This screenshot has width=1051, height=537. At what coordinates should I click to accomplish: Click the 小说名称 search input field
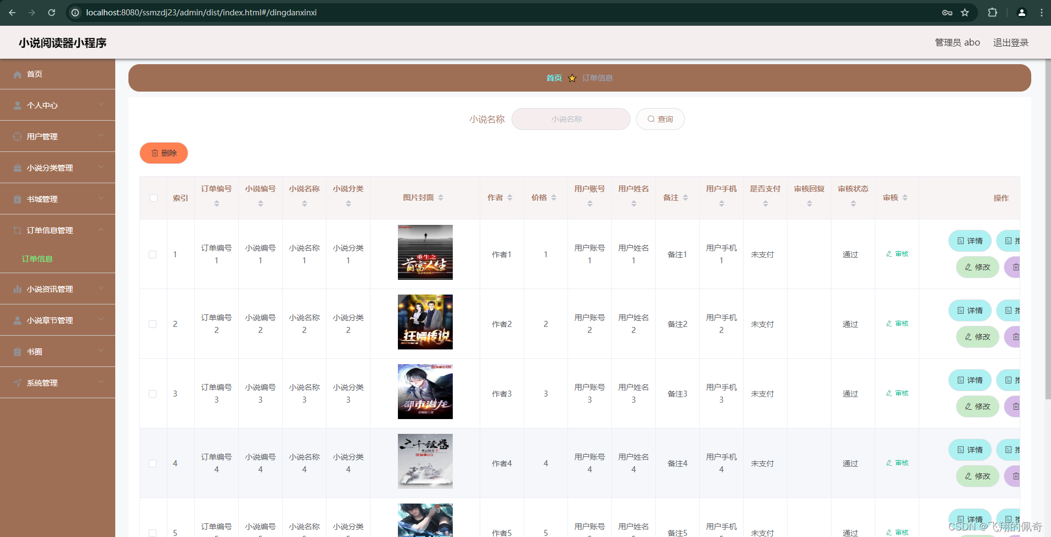pos(571,119)
